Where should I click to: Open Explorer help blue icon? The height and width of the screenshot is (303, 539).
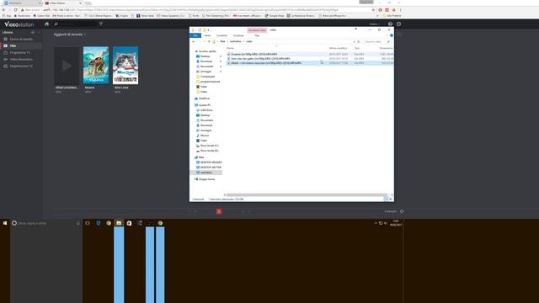click(x=391, y=35)
